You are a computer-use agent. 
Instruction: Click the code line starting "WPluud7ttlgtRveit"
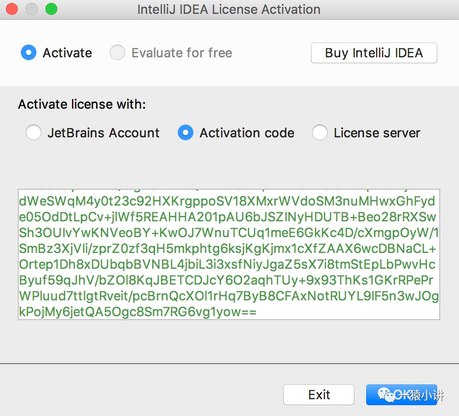229,296
